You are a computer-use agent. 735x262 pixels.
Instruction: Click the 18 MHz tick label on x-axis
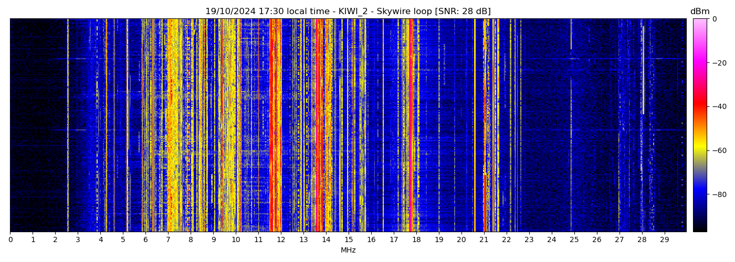416,240
